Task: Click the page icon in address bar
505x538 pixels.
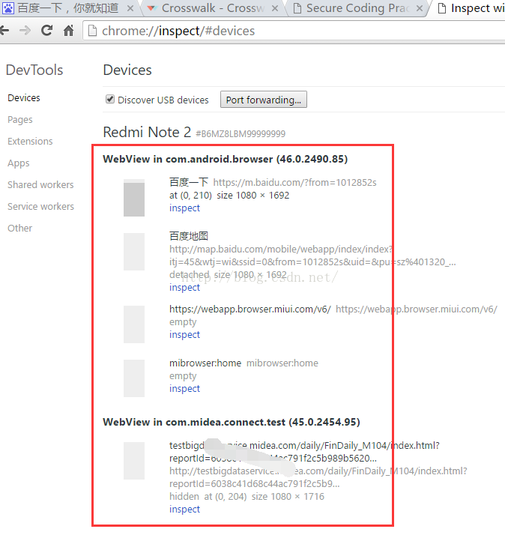Action: click(92, 31)
